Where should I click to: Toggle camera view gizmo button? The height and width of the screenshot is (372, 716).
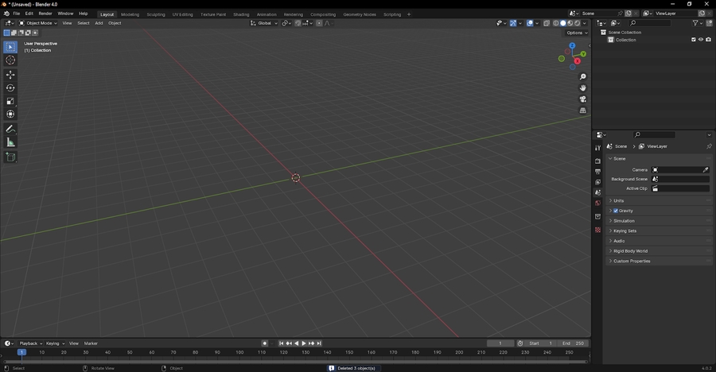click(x=583, y=99)
